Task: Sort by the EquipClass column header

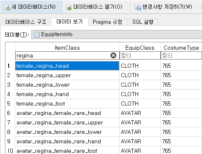Action: tap(140, 48)
